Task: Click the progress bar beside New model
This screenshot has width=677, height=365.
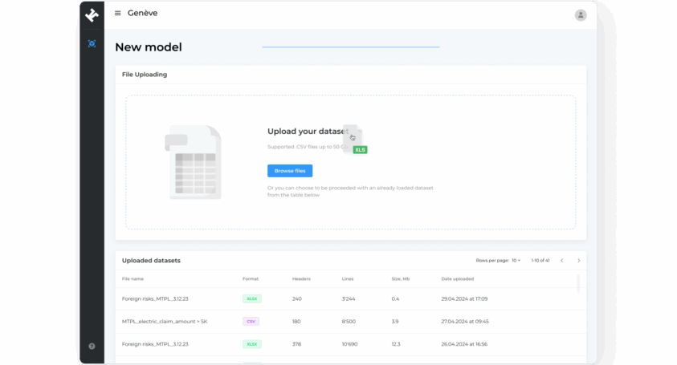Action: click(x=350, y=47)
